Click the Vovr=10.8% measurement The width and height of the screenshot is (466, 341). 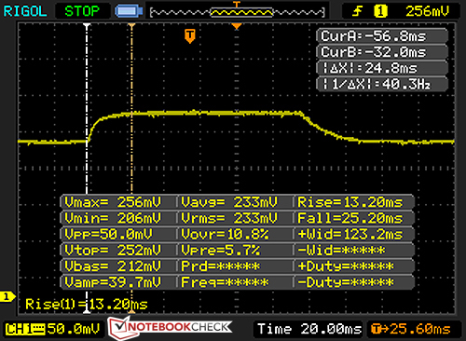[x=226, y=234]
